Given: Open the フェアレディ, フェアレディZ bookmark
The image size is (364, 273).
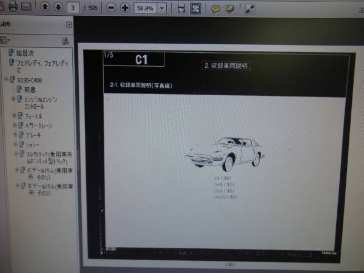Looking at the screenshot, I should (42, 66).
